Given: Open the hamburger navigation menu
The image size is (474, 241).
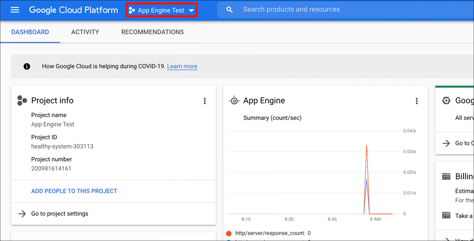Looking at the screenshot, I should pyautogui.click(x=15, y=10).
